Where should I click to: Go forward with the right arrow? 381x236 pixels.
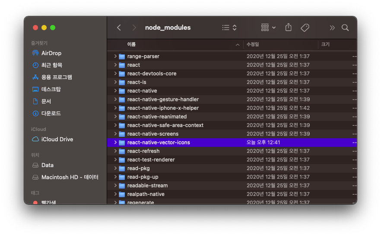[134, 28]
